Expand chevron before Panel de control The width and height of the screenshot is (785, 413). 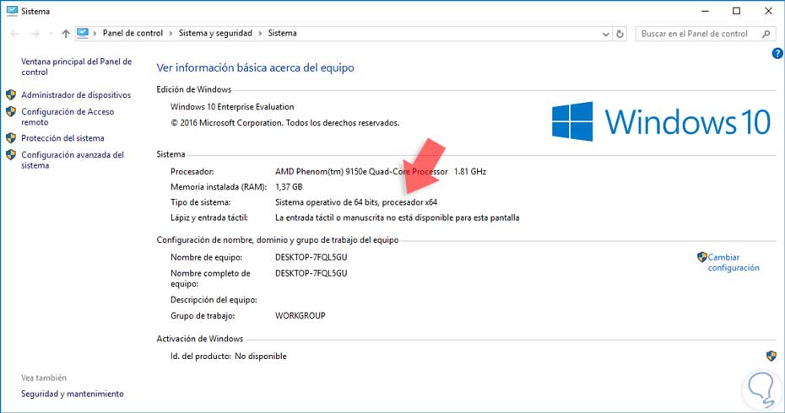95,34
